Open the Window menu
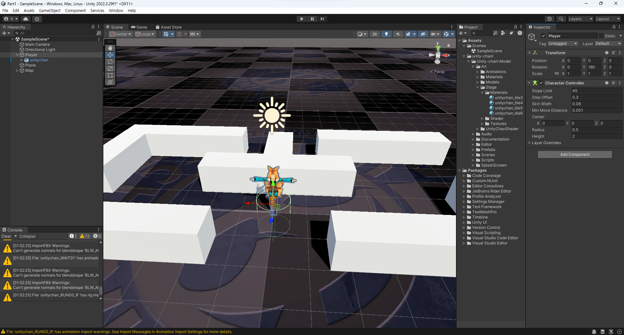This screenshot has width=624, height=335. [x=116, y=10]
